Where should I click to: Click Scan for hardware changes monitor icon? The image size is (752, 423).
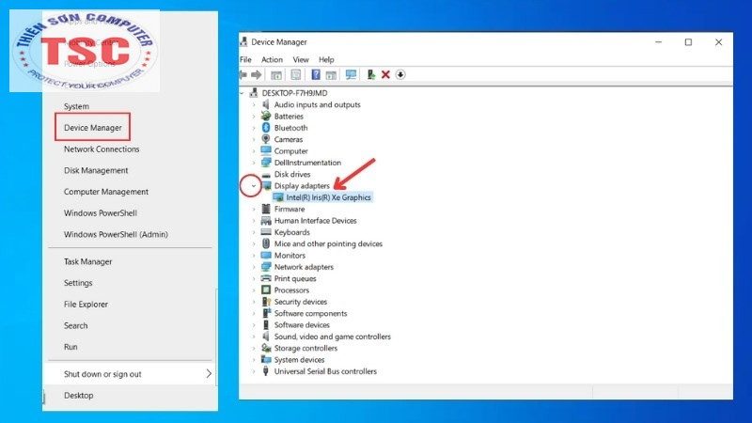[x=351, y=74]
